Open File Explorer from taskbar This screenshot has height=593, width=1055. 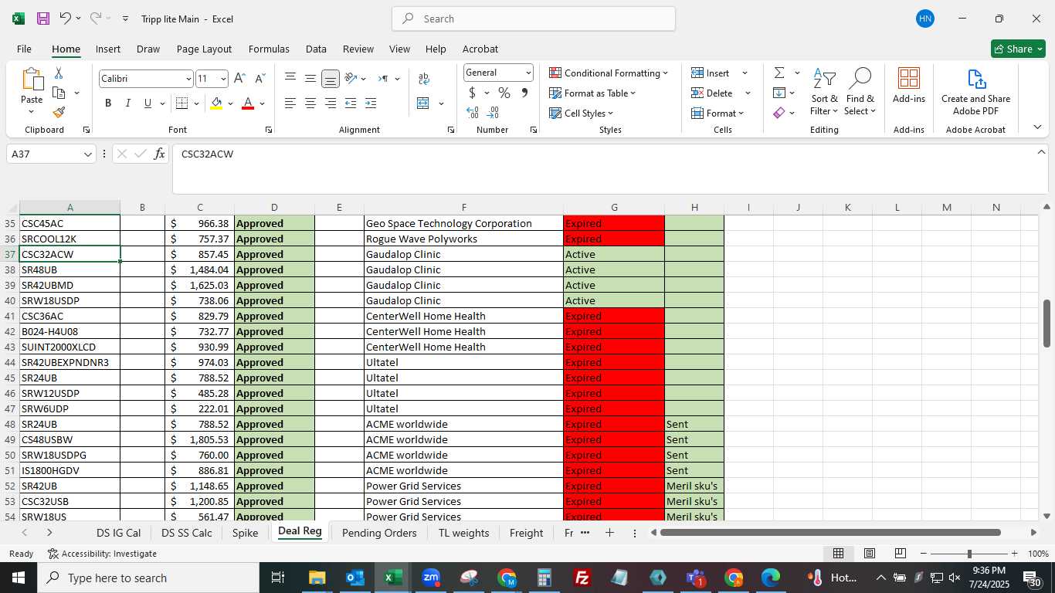click(x=317, y=578)
